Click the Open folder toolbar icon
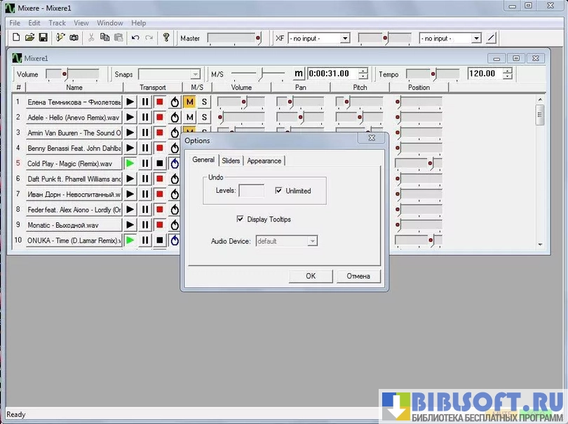Screen dimensions: 568x424 coord(30,37)
